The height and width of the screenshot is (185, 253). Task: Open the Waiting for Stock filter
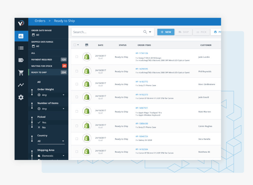pos(47,66)
